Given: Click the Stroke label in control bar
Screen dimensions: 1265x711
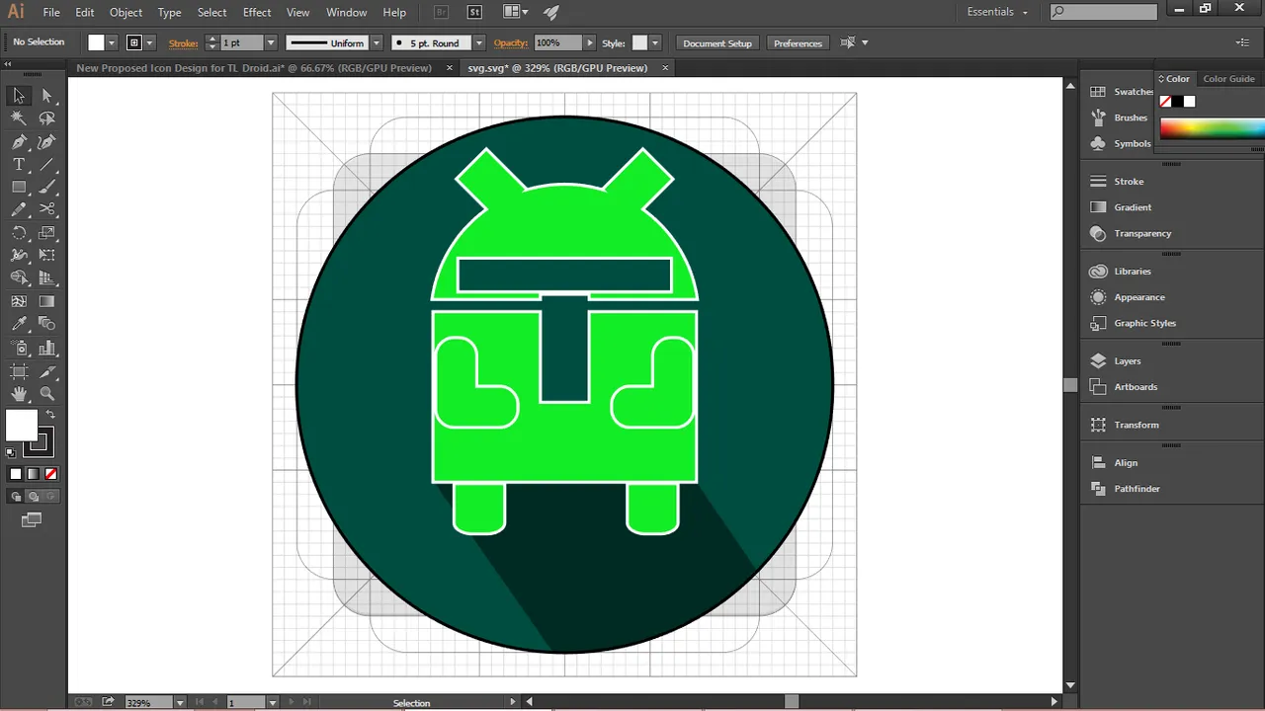Looking at the screenshot, I should click(183, 43).
